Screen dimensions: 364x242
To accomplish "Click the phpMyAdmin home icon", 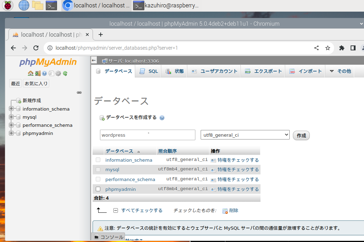I will point(31,74).
